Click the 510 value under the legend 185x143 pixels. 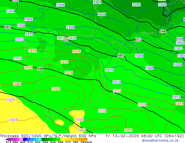pyautogui.click(x=30, y=142)
